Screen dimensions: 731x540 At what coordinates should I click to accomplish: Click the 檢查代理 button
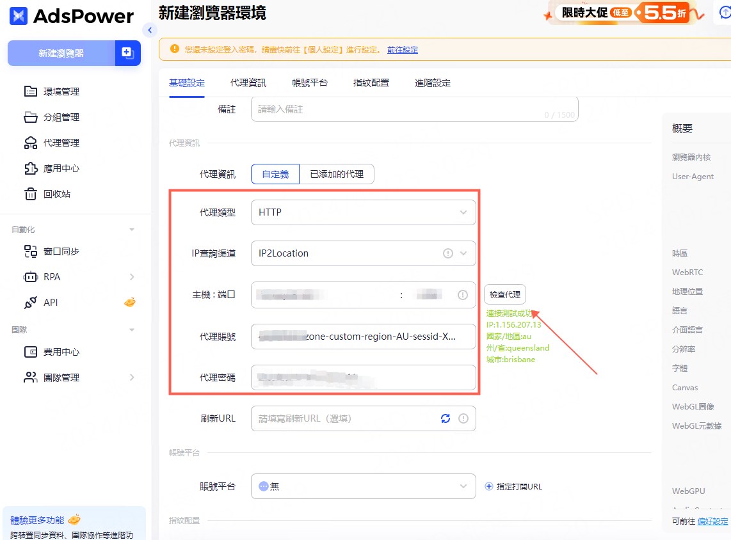click(x=505, y=294)
